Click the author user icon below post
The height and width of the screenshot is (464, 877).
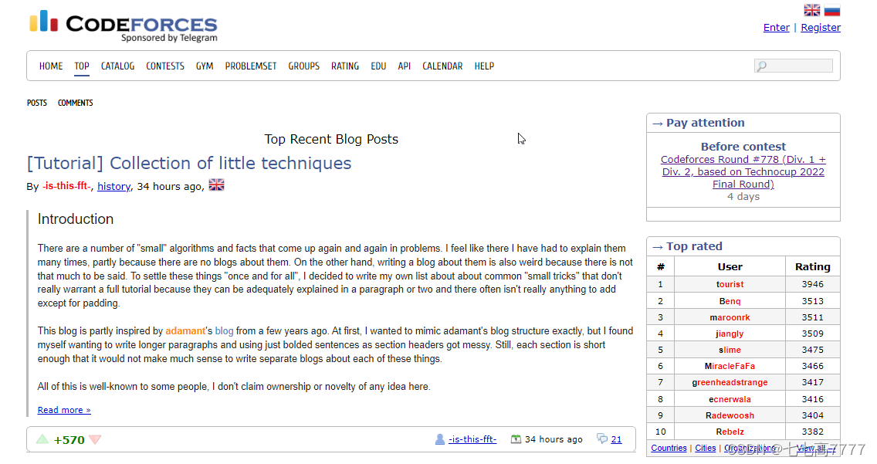pyautogui.click(x=439, y=439)
